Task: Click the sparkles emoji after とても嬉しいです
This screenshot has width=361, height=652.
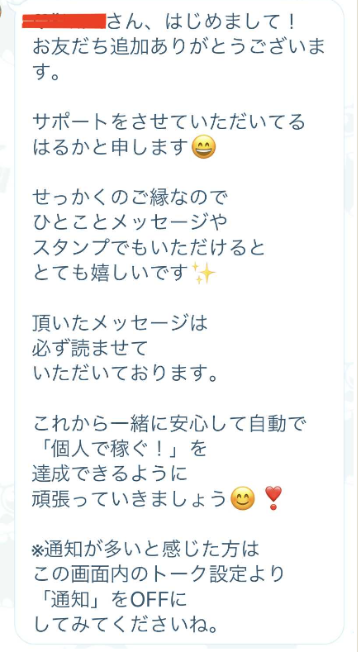Action: click(x=205, y=274)
